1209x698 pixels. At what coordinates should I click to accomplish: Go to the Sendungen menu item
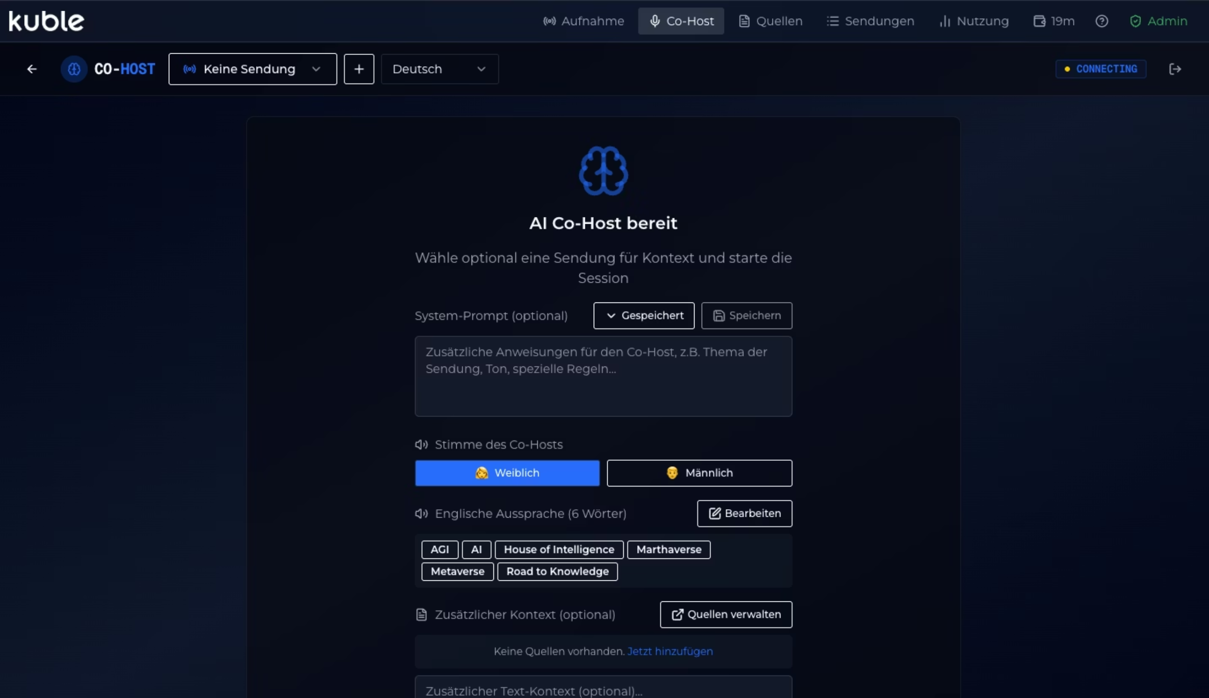(x=870, y=21)
